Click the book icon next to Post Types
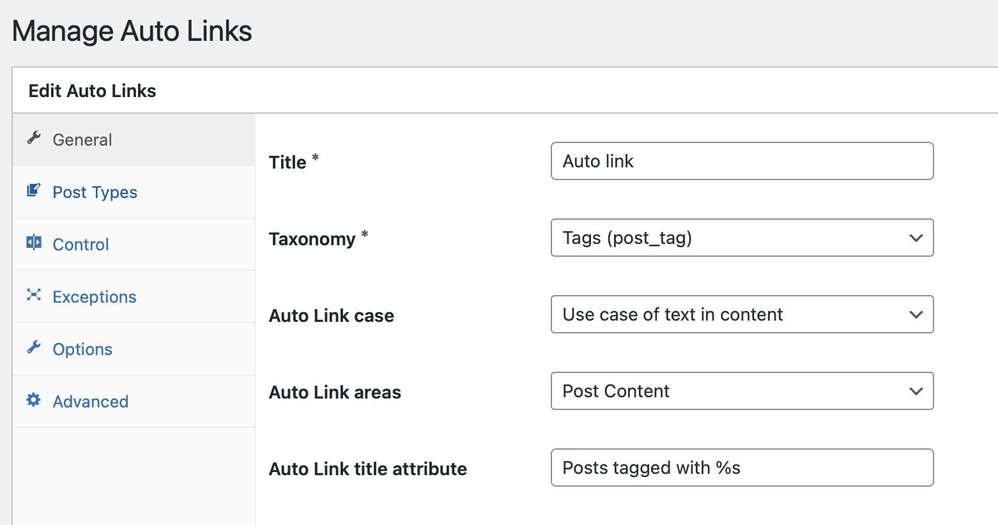Screen dimensions: 998x525 [34, 190]
